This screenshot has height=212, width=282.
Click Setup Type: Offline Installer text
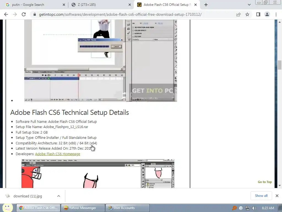click(56, 137)
